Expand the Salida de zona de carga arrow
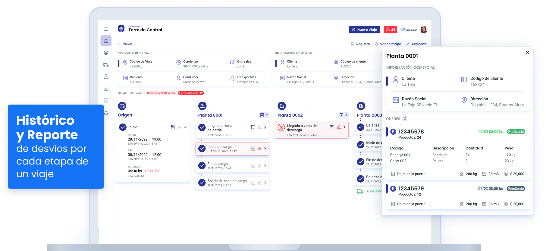 click(x=265, y=183)
